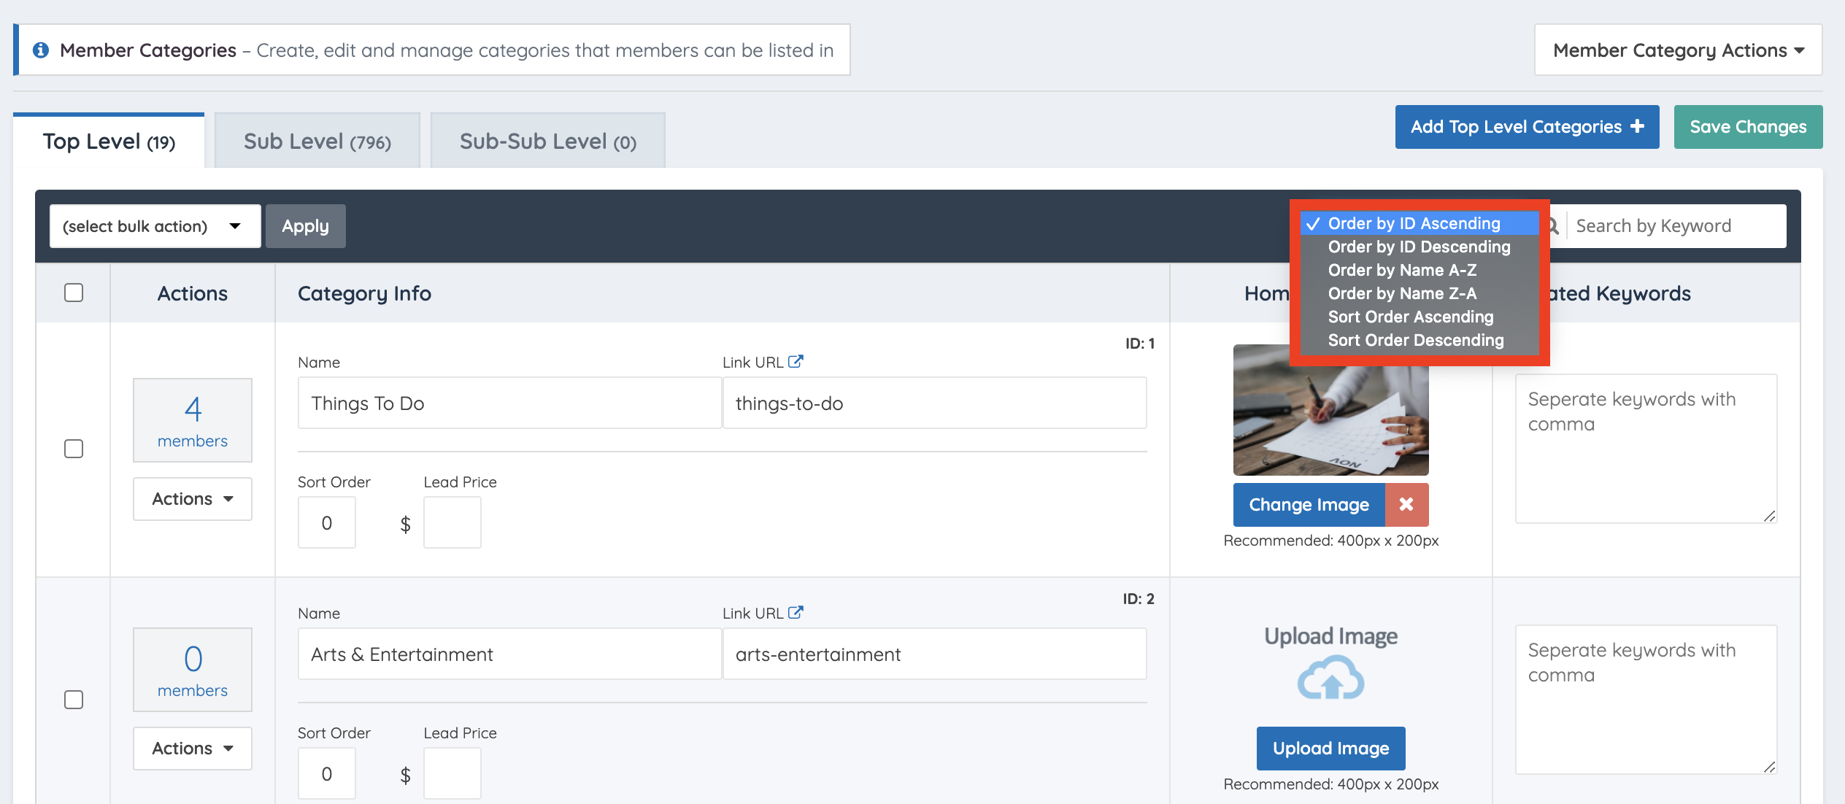Open the select bulk action dropdown
This screenshot has height=804, width=1845.
coord(154,226)
